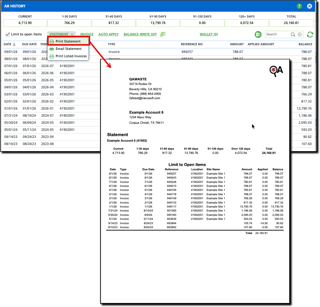The image size is (320, 307).
Task: Click the balance 13,790.76 in the list
Action: point(304,108)
